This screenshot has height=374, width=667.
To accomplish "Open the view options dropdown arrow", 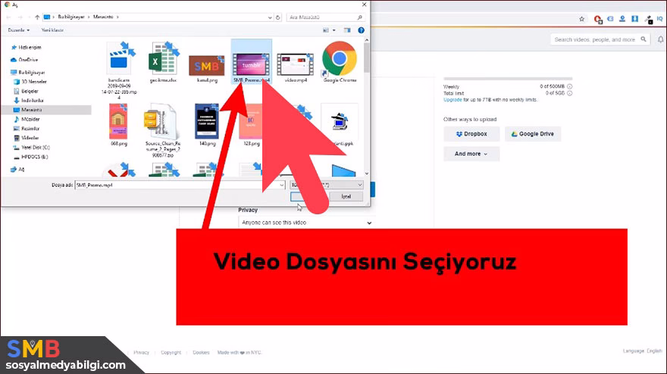I will [334, 30].
